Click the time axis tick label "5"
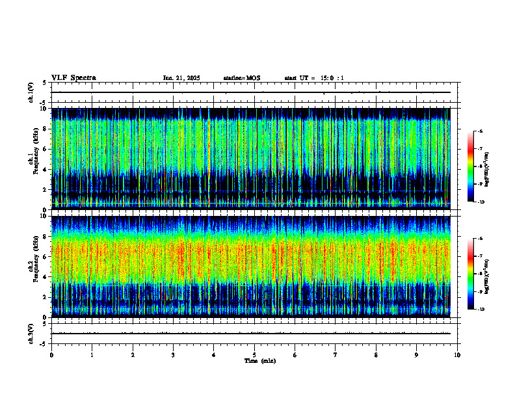 pos(254,355)
